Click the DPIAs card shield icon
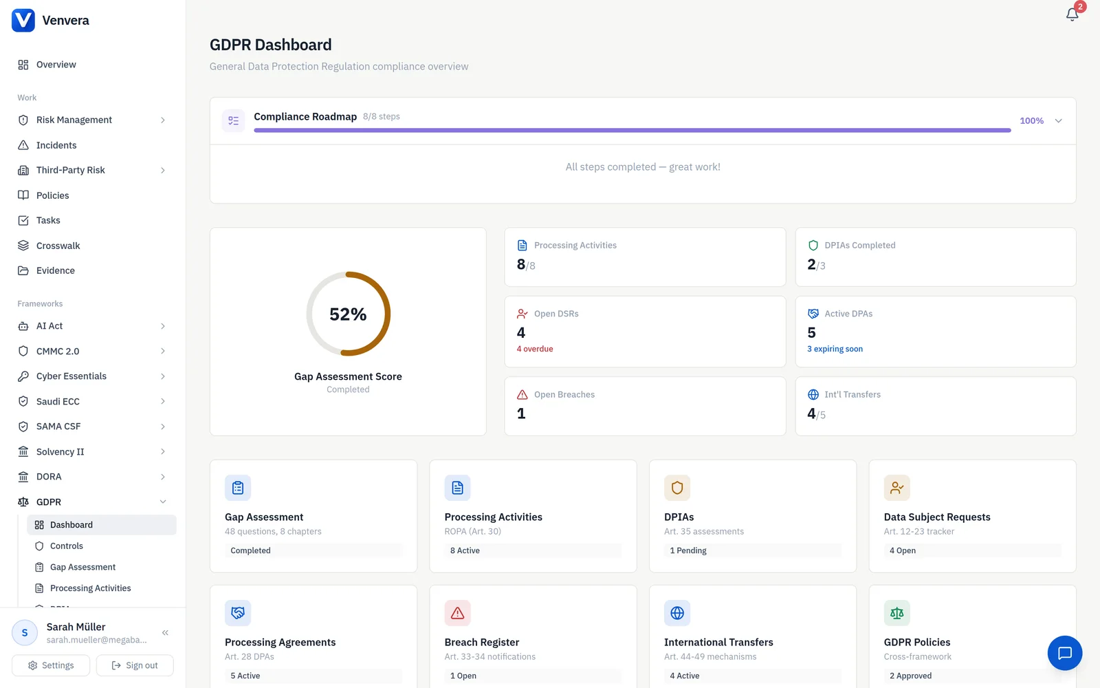 (x=677, y=488)
